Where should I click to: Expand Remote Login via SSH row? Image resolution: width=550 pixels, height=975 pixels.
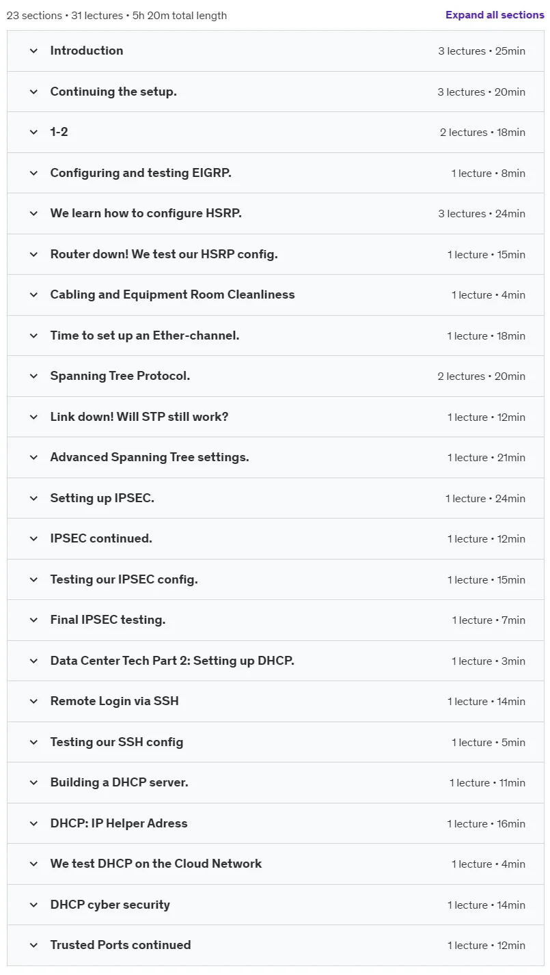click(x=275, y=702)
